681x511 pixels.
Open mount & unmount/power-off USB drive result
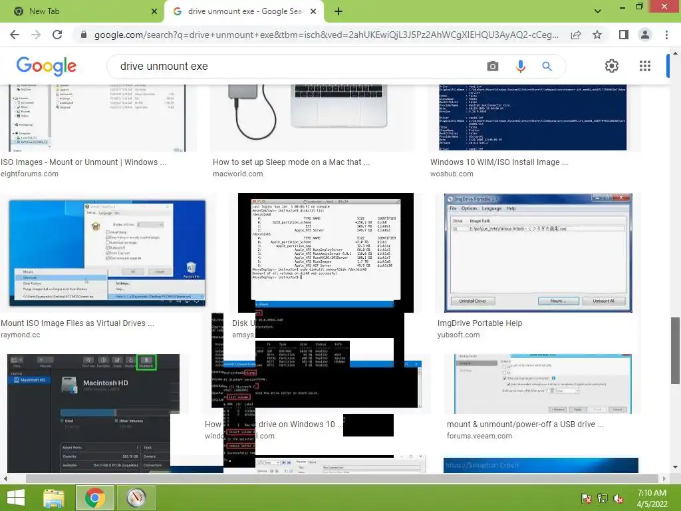point(525,425)
